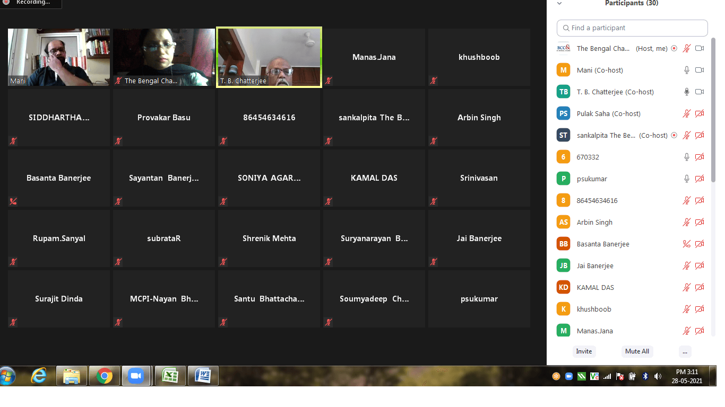
Task: Open Internet Explorer from taskbar
Action: 39,376
